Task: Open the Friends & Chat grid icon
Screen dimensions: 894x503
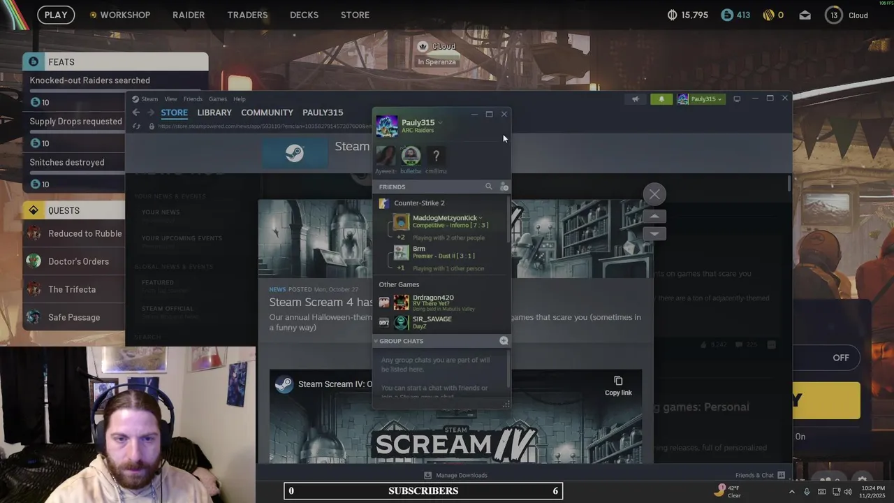Action: pos(782,475)
